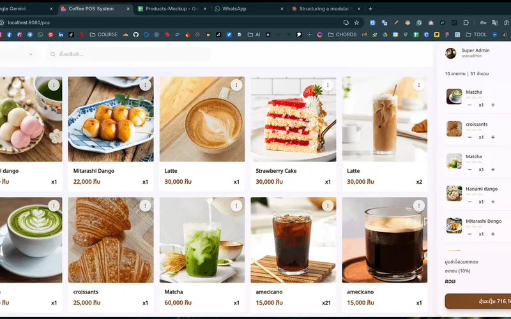Open the COURSE bookmark folder

coord(103,34)
